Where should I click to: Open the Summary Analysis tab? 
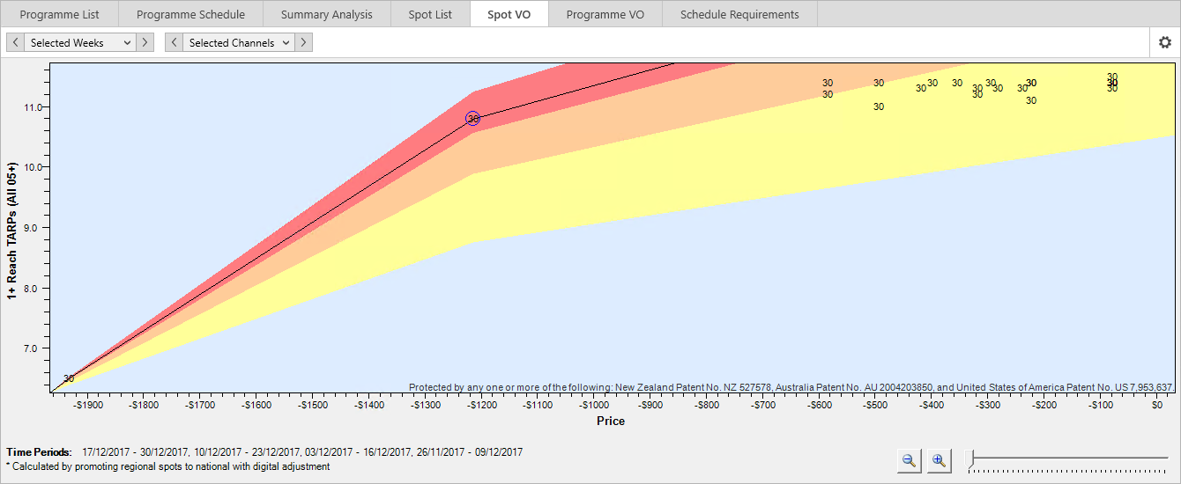(x=327, y=14)
